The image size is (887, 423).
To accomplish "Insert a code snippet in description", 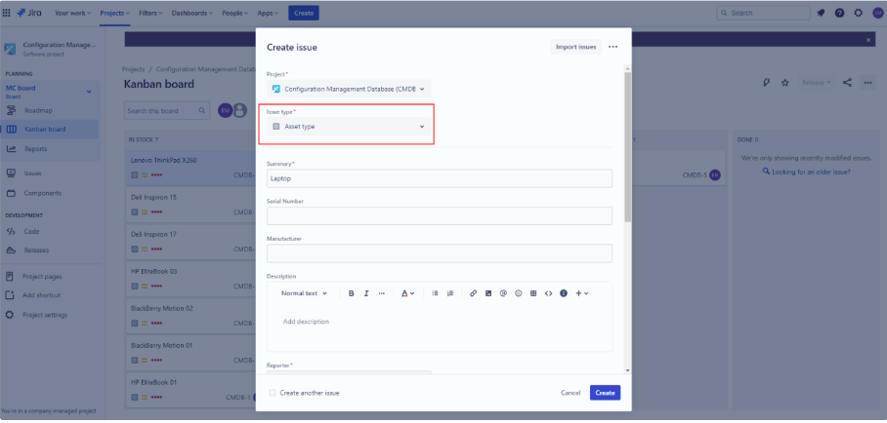I will [x=548, y=293].
